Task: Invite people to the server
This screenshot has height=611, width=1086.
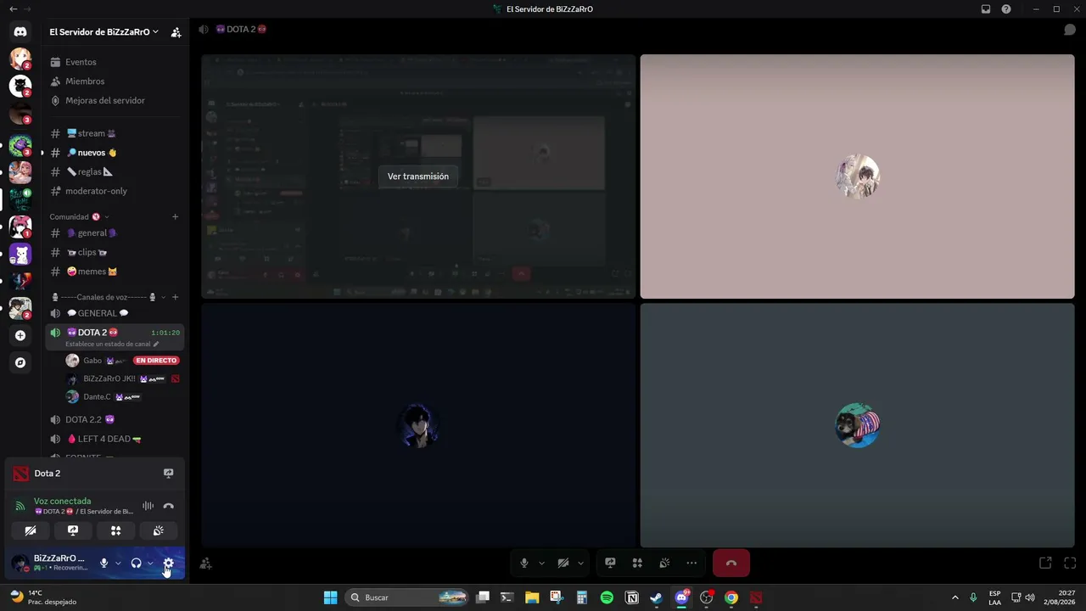Action: (x=176, y=32)
